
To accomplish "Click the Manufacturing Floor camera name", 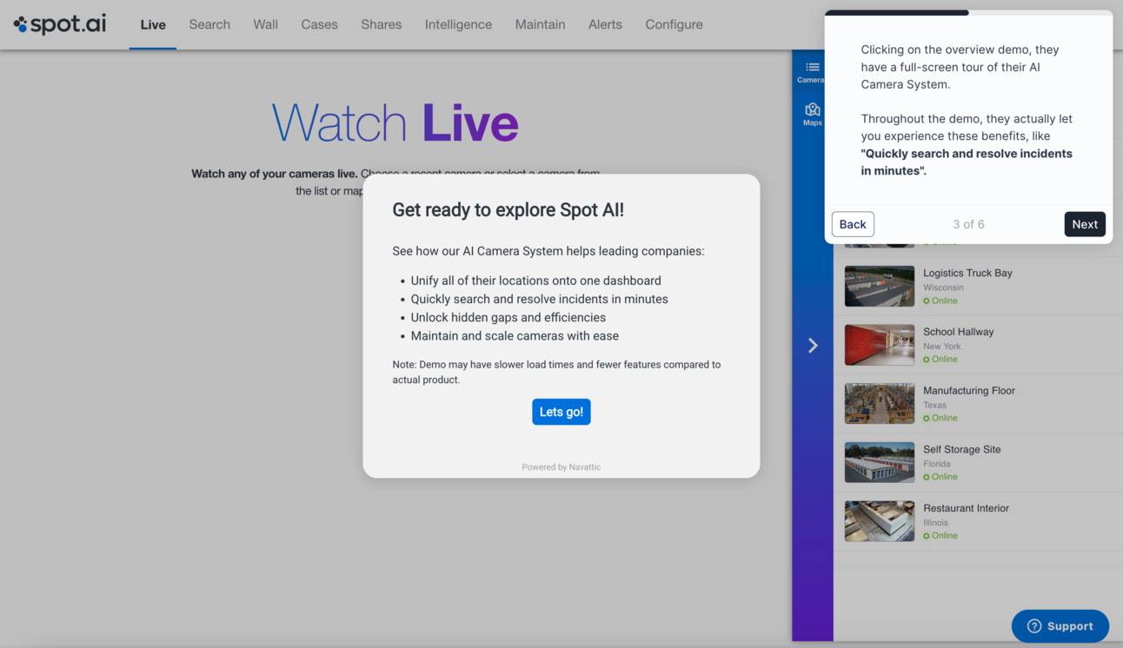I will (969, 391).
